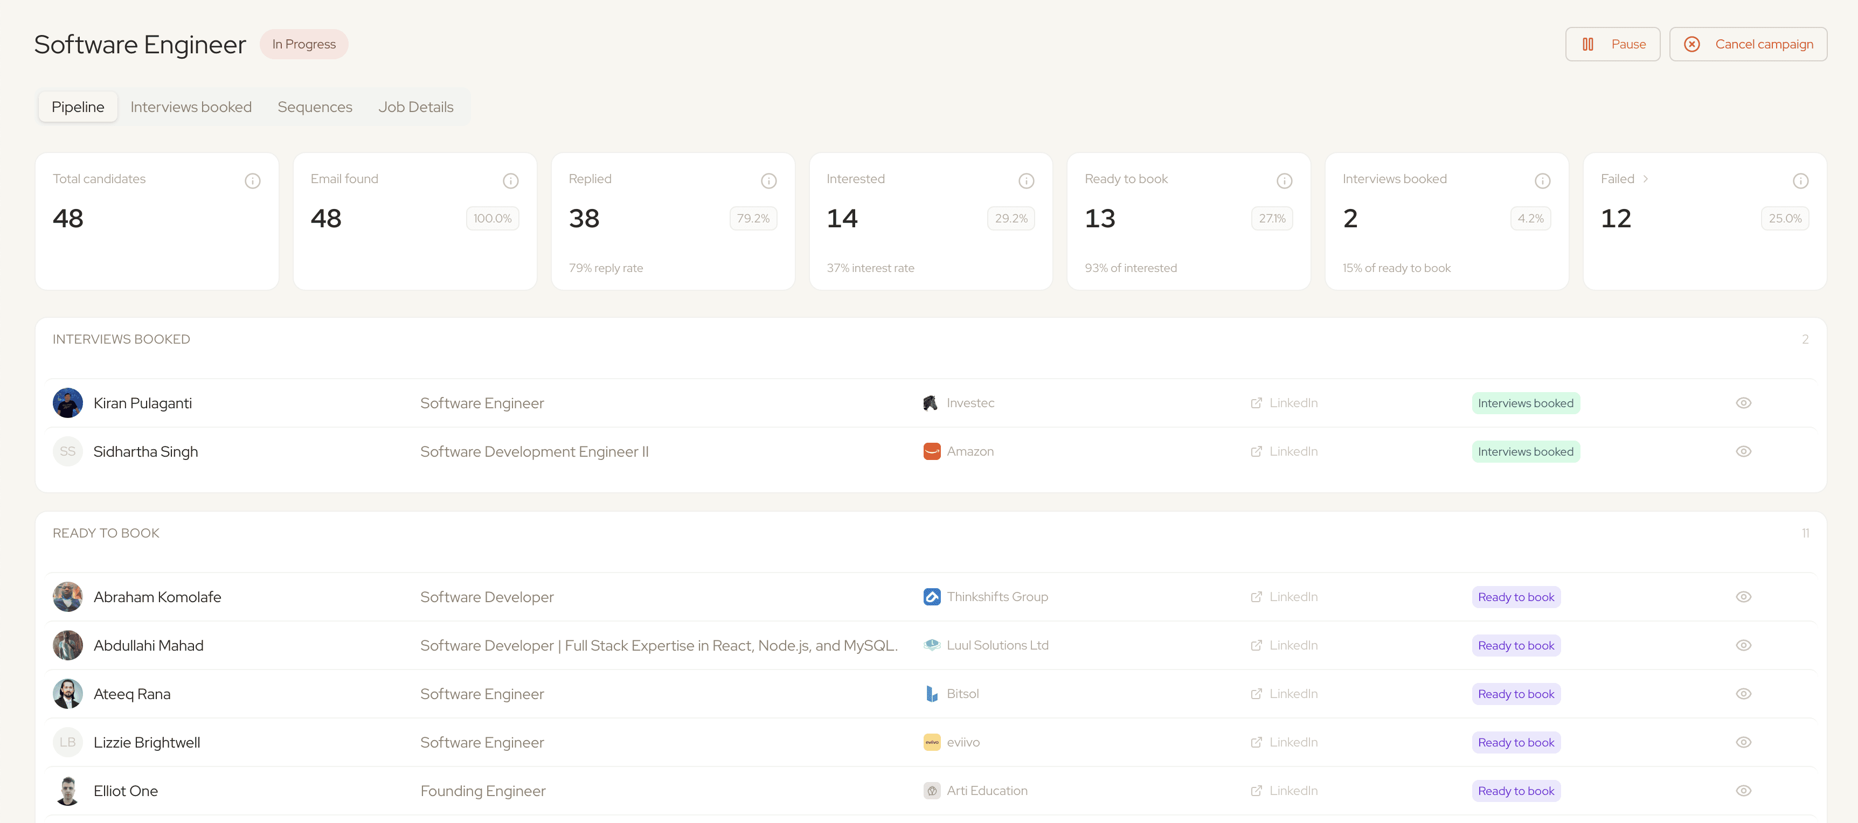Click the info icon on Total candidates card
This screenshot has width=1858, height=823.
[252, 181]
